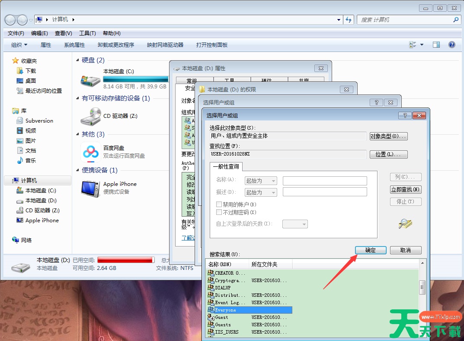Click the 位置(L)... button

(x=389, y=155)
